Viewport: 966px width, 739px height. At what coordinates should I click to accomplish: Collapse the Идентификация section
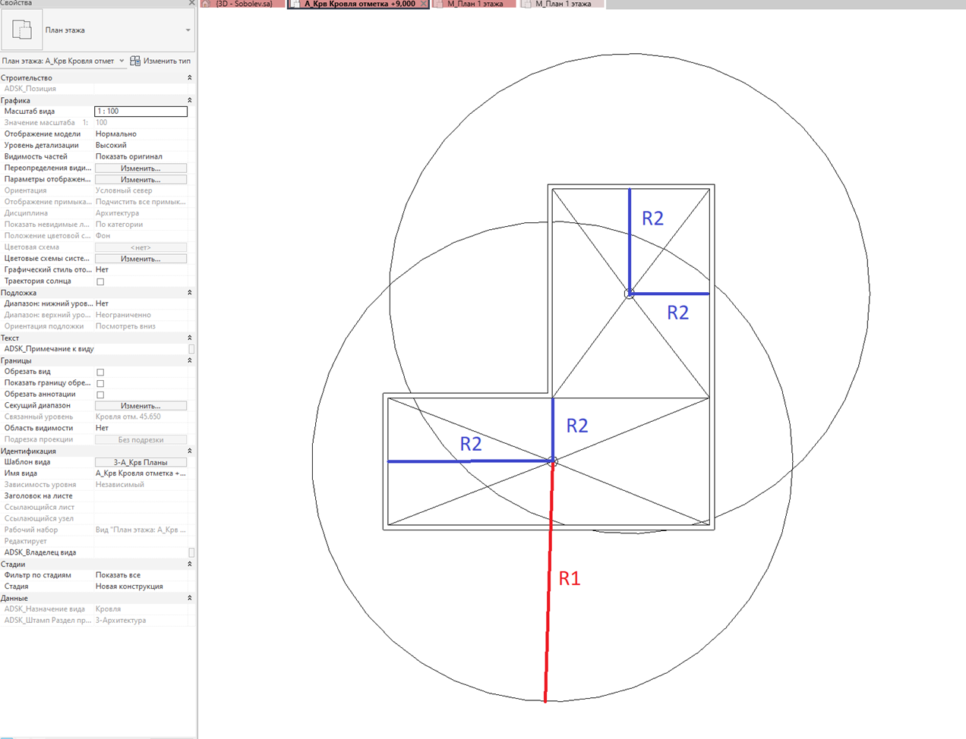(190, 451)
